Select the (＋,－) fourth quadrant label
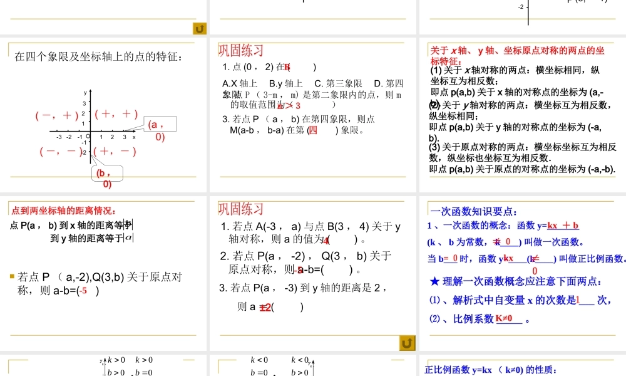This screenshot has height=376, width=626. (x=115, y=152)
